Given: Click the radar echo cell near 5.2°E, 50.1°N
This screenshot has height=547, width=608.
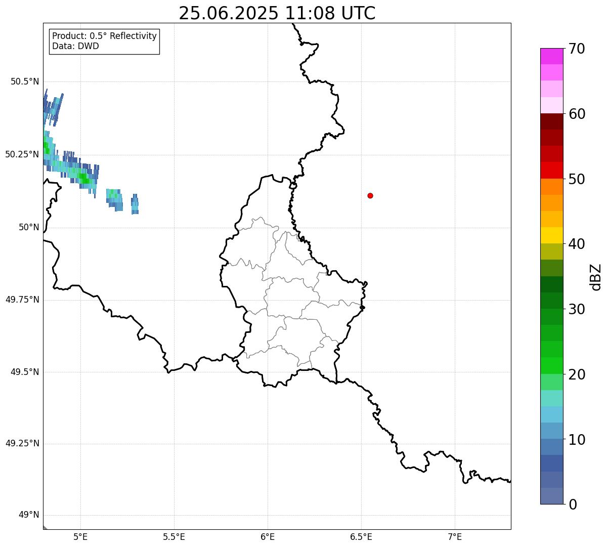Looking at the screenshot, I should tap(114, 200).
